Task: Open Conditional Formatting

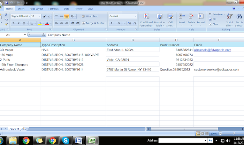Action: [146, 20]
